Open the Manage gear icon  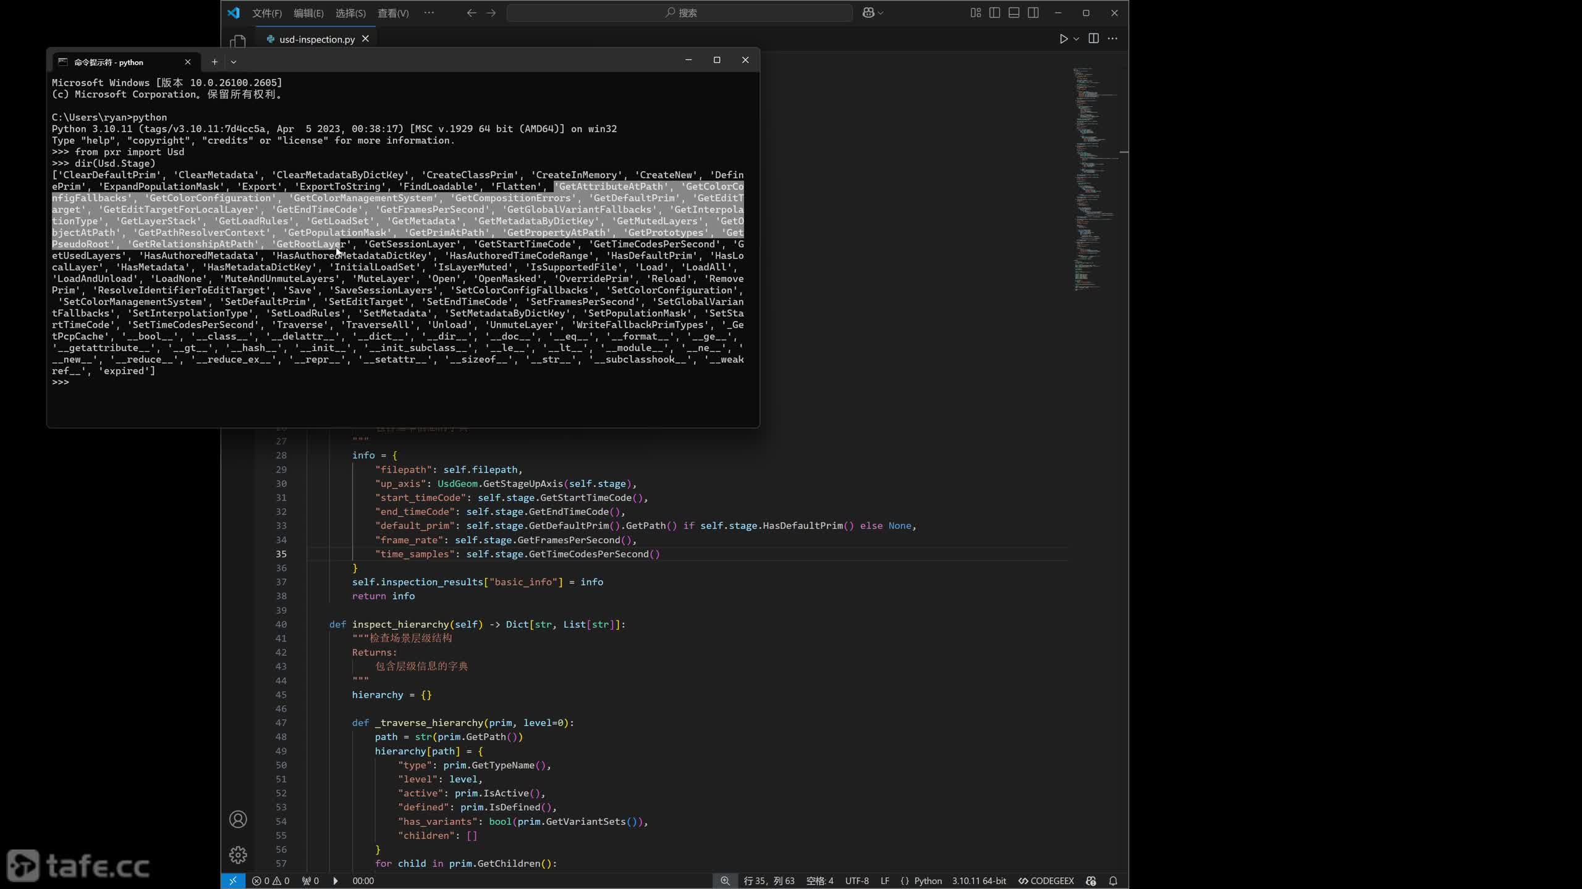[x=238, y=855]
